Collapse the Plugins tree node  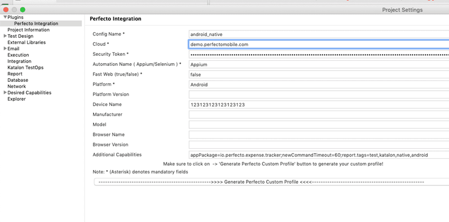[x=5, y=17]
